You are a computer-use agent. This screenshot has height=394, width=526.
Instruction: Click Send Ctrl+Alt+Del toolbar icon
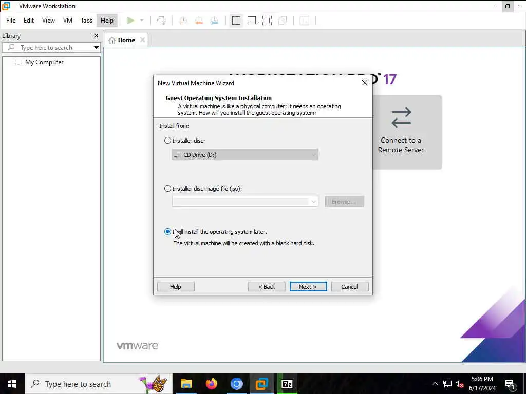click(x=161, y=21)
